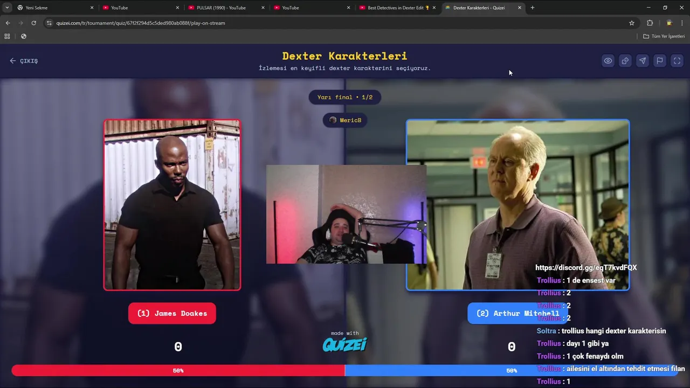Switch to Best Detectives in Dexter Edit tab
This screenshot has height=388, width=690.
click(398, 8)
